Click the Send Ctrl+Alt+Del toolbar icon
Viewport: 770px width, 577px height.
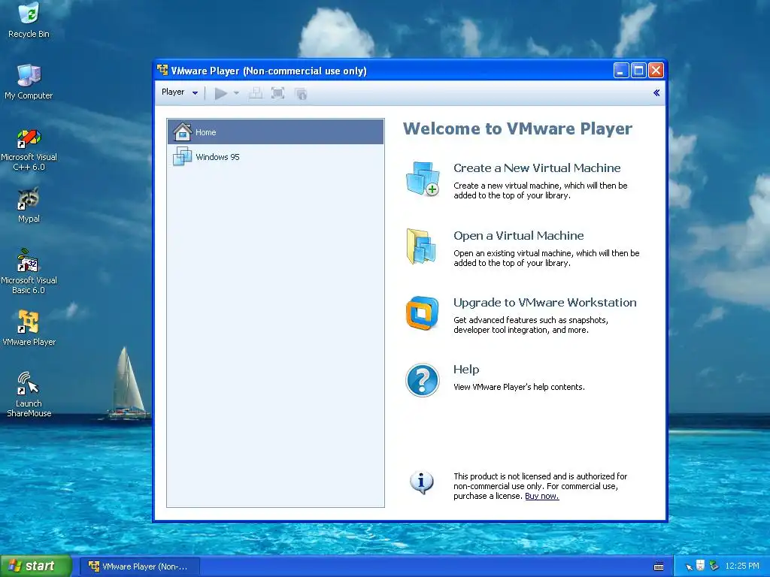[256, 93]
